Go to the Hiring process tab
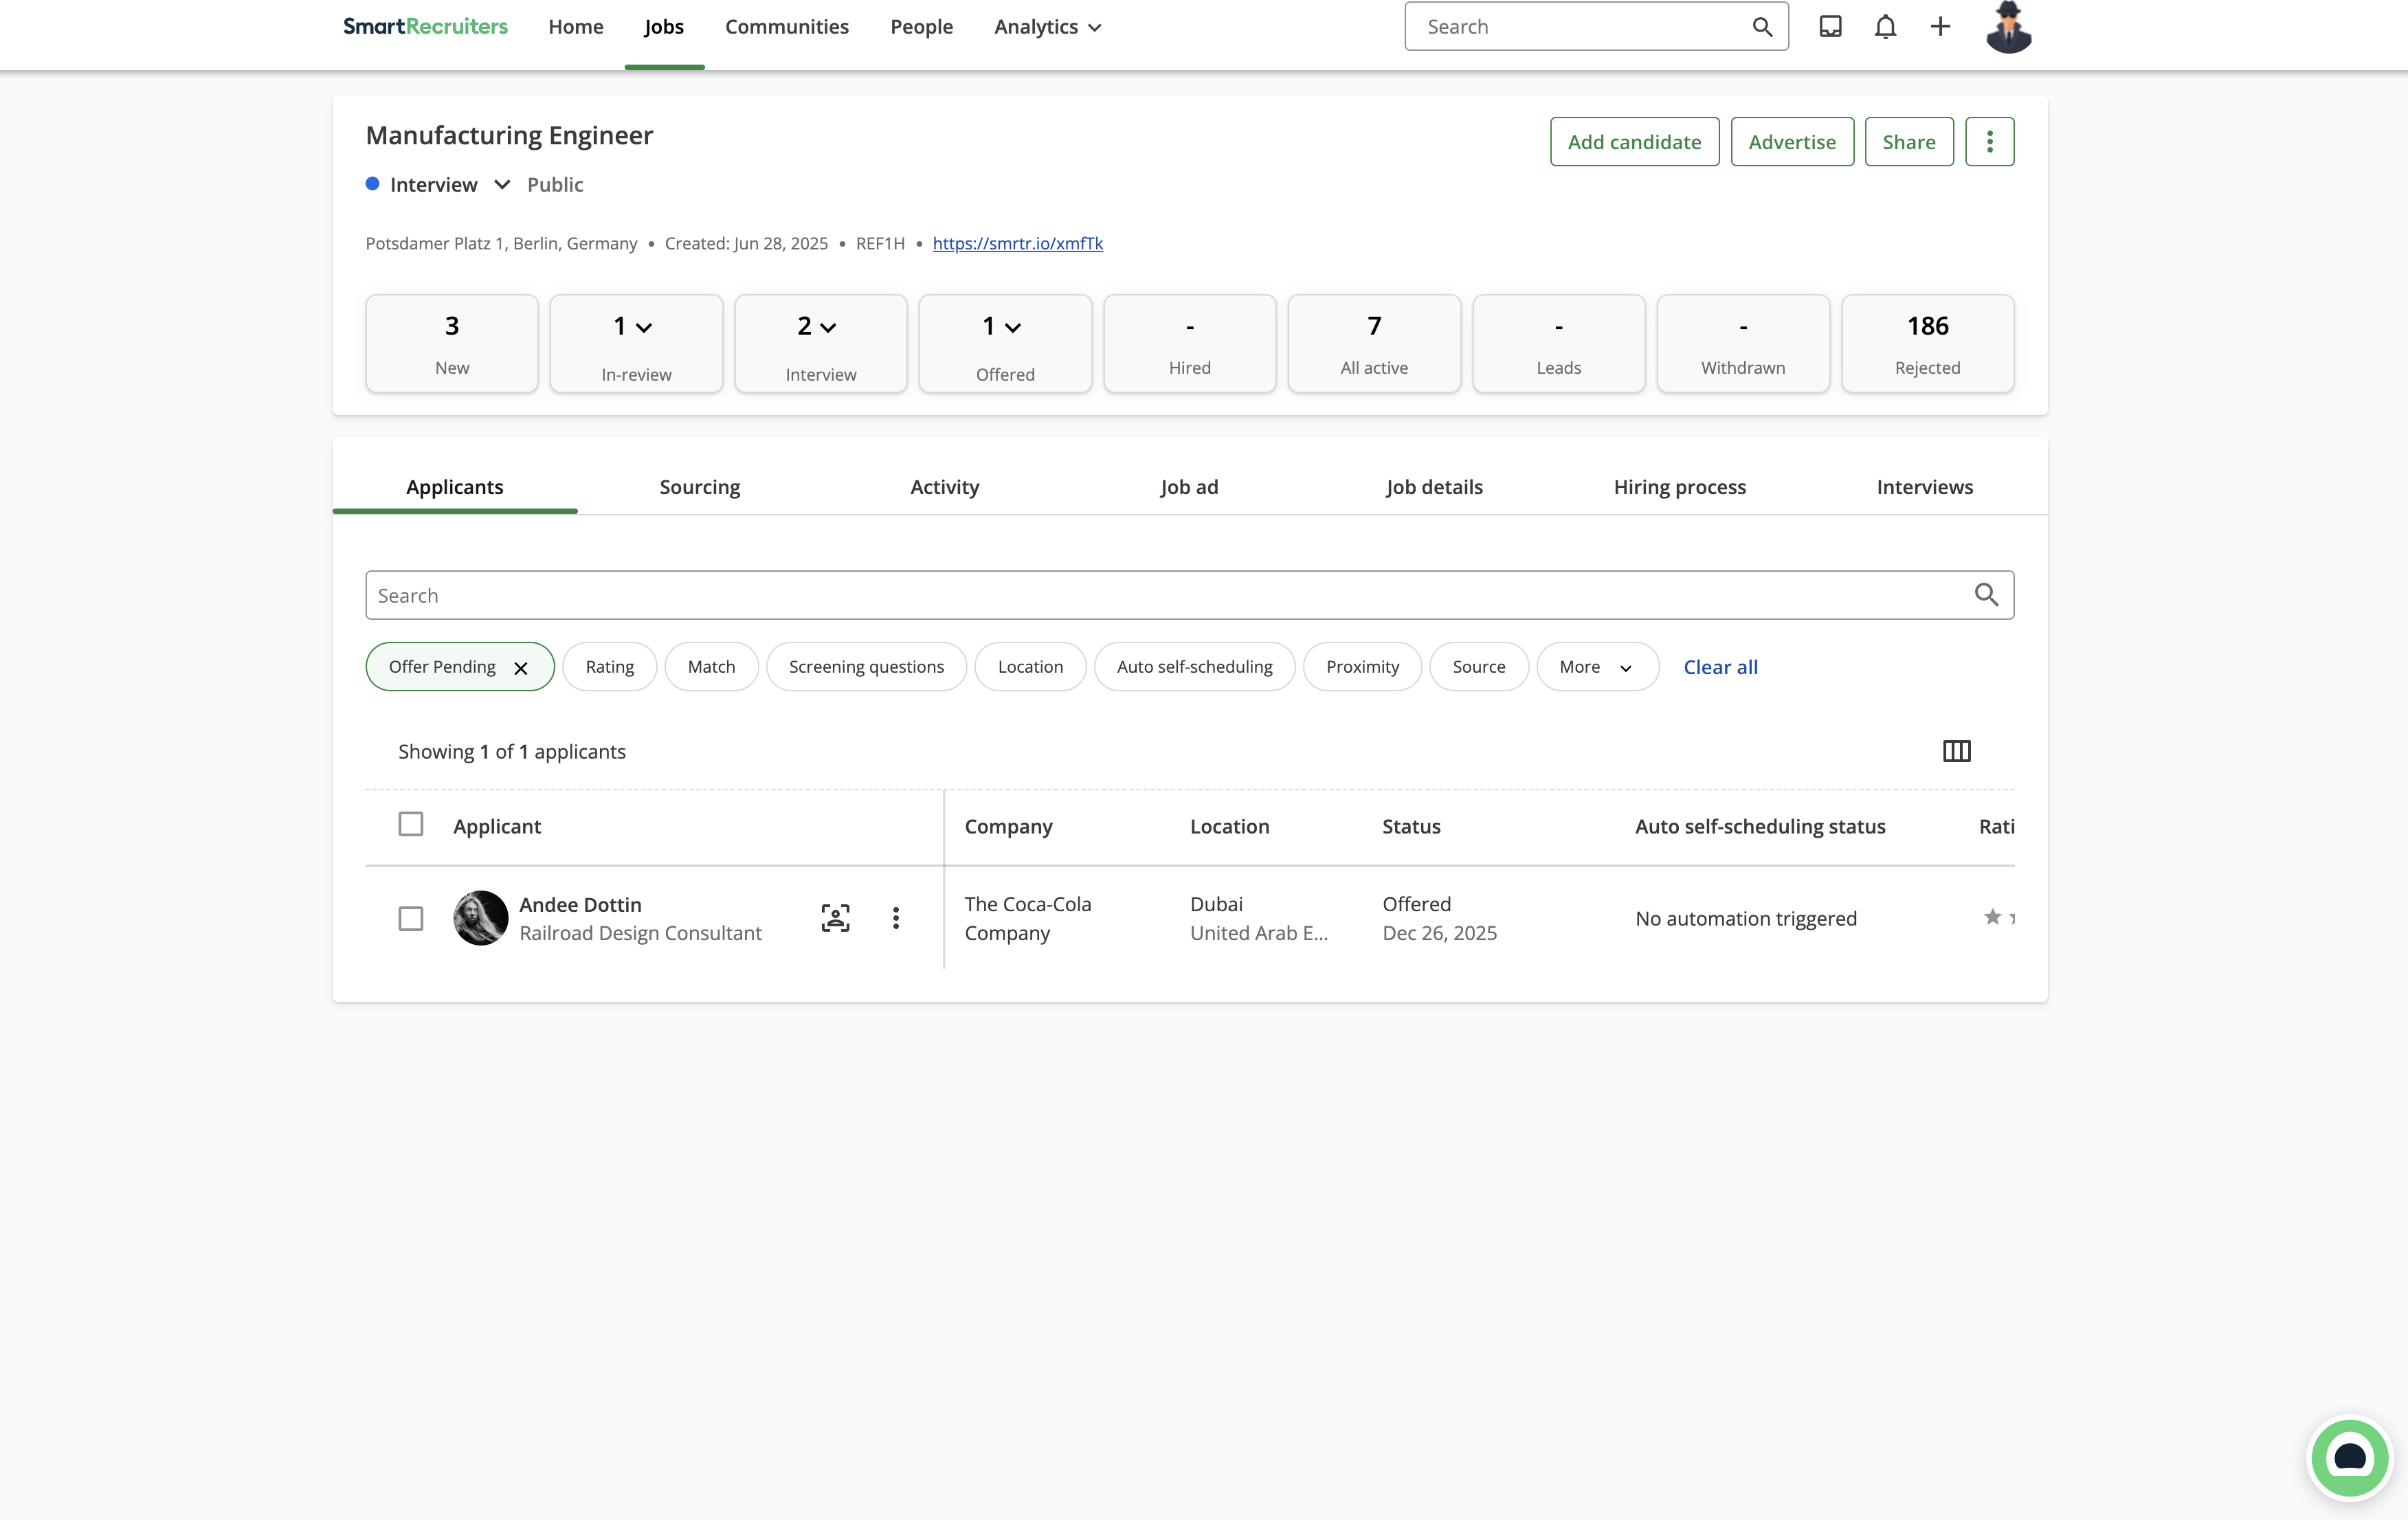Viewport: 2408px width, 1520px height. point(1679,488)
